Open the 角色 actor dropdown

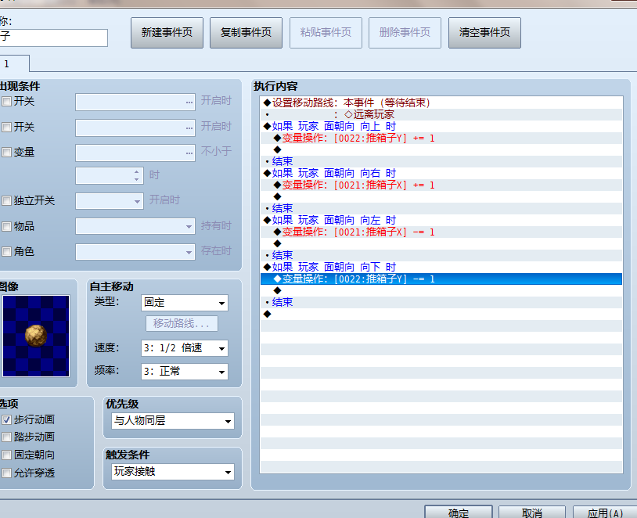135,252
